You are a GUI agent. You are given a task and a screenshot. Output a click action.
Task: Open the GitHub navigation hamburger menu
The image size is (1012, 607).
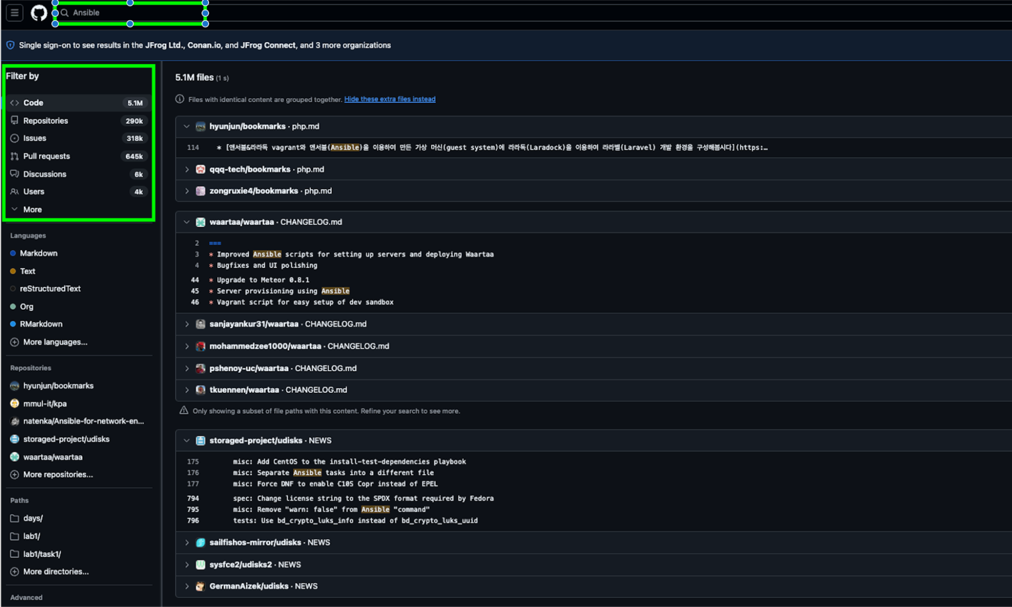pyautogui.click(x=14, y=13)
